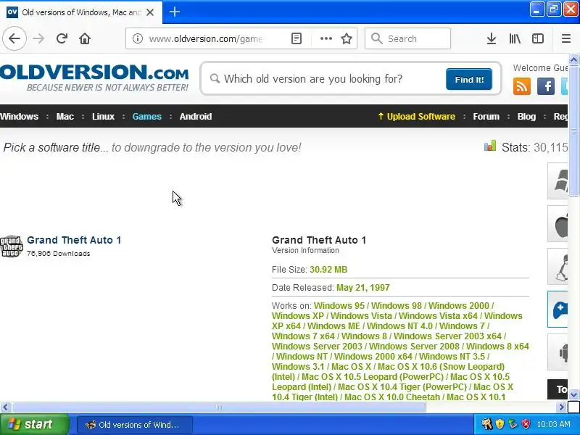Viewport: 580px width, 435px height.
Task: Click the May 21, 1997 release date
Action: [363, 287]
